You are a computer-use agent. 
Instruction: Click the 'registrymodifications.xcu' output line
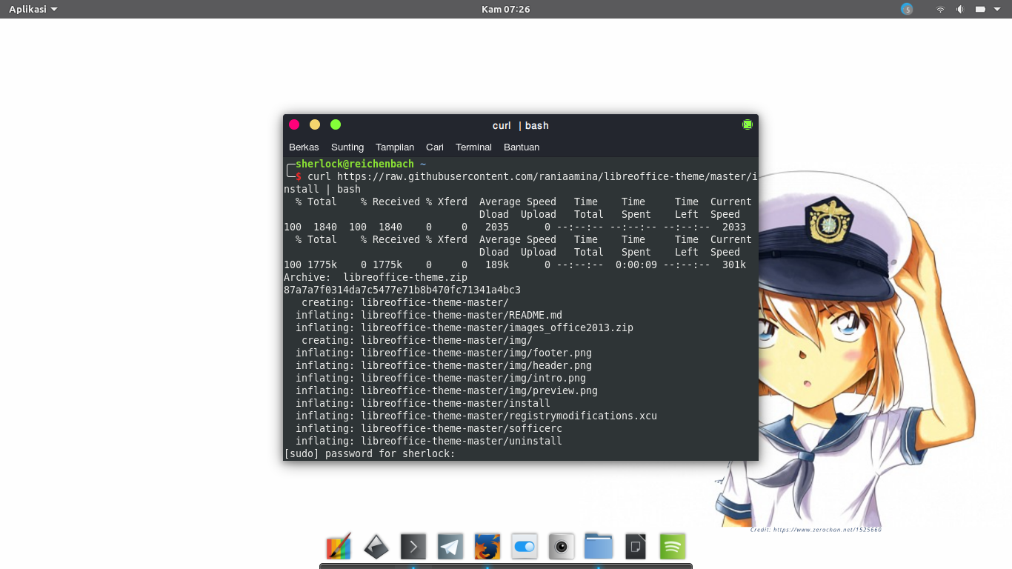tap(476, 416)
